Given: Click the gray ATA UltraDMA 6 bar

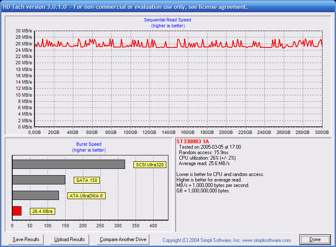Looking at the screenshot, I should 35,195.
